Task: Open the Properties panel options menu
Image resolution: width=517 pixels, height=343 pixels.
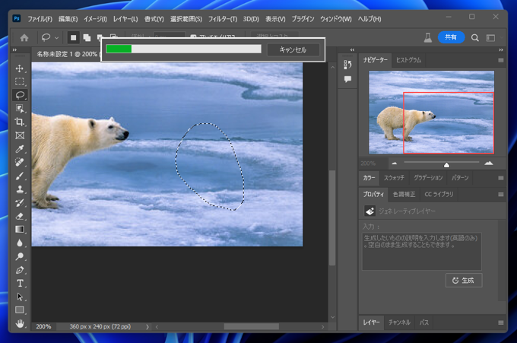Action: click(501, 195)
